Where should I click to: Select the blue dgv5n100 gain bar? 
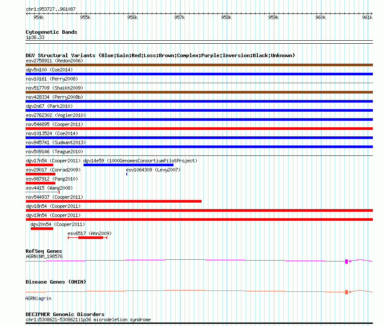(x=199, y=74)
